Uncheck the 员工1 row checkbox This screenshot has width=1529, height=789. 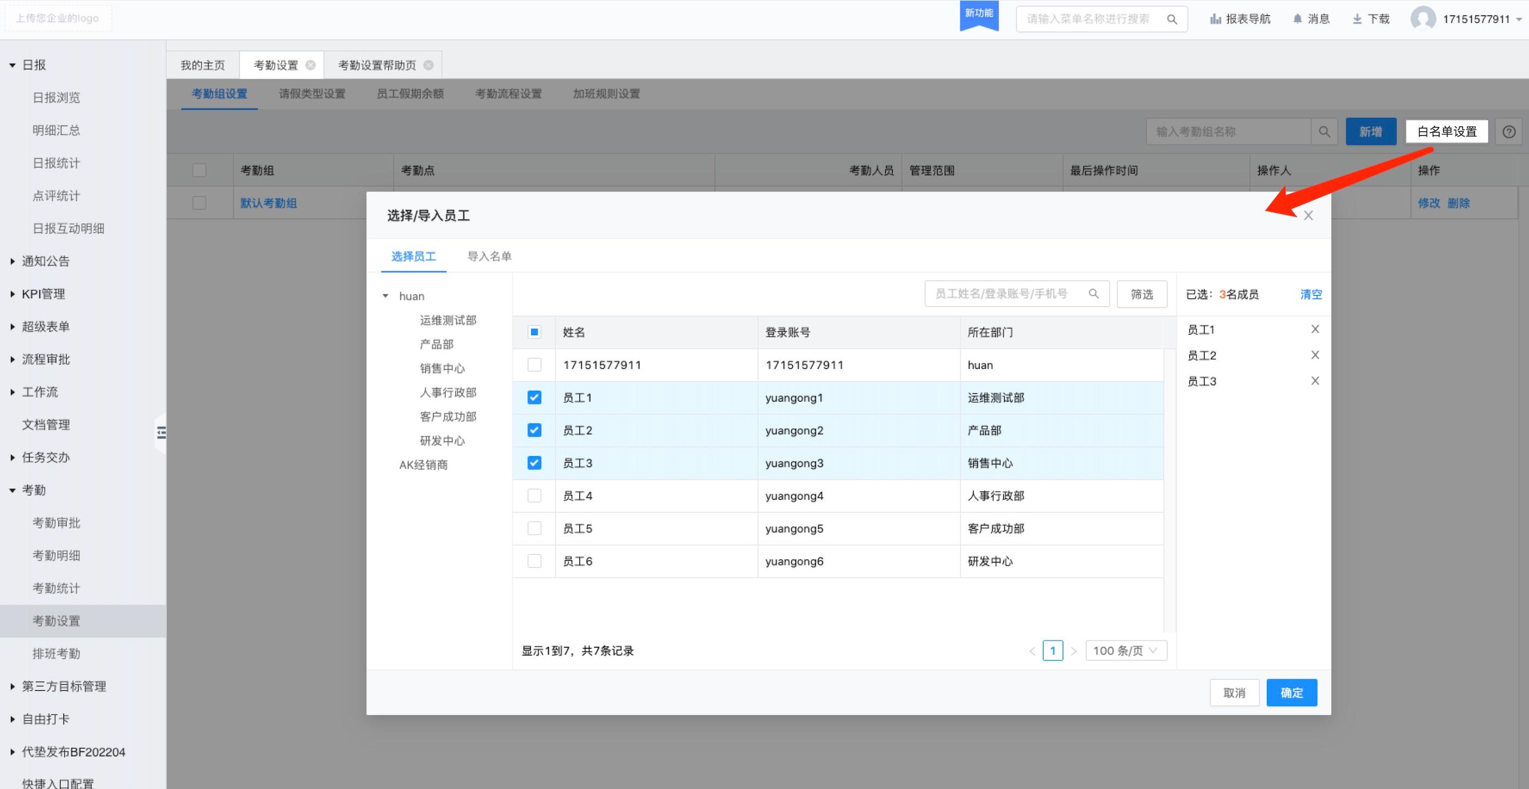tap(534, 397)
